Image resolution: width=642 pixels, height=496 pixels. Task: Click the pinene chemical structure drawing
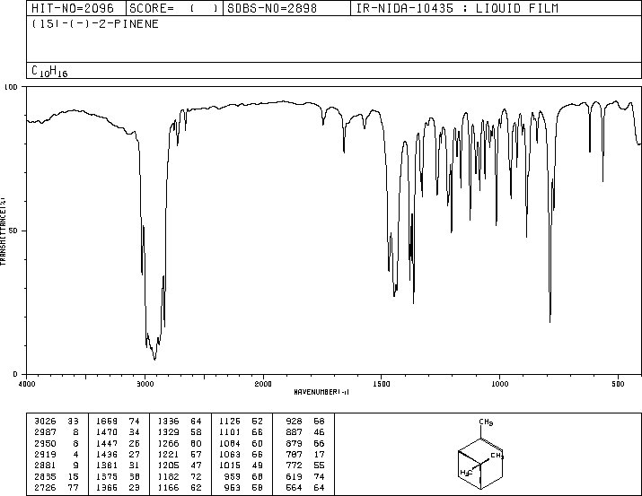tap(480, 454)
